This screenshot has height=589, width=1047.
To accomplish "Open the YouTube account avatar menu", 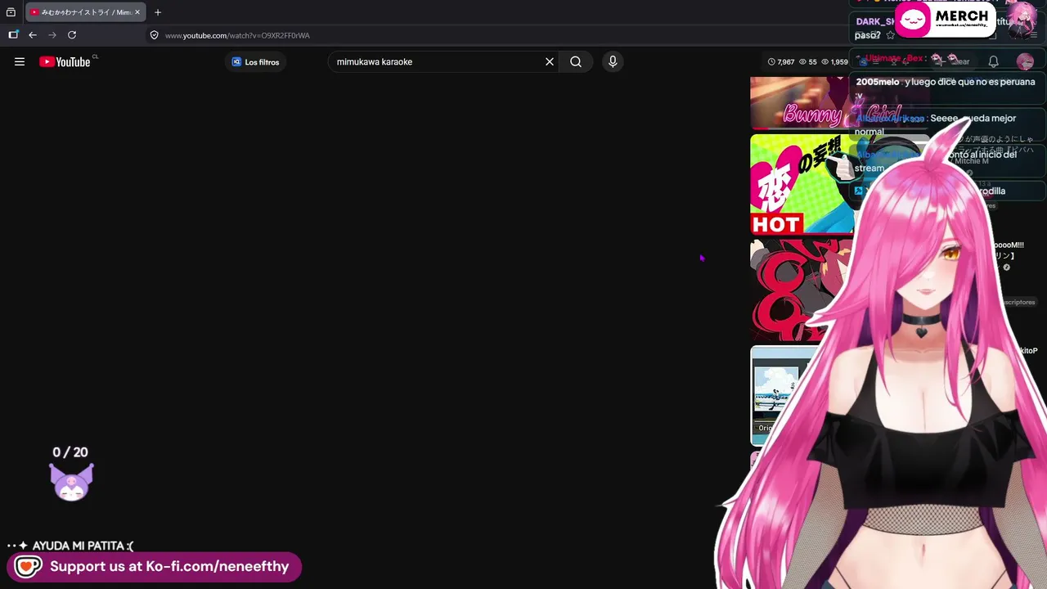I will pyautogui.click(x=1025, y=61).
